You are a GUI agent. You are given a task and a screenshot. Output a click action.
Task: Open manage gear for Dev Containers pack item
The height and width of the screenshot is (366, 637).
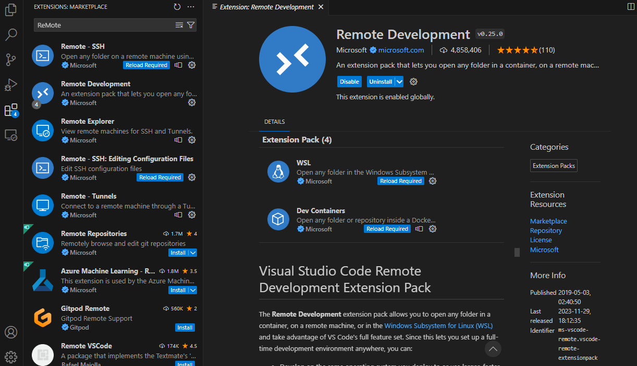(x=433, y=229)
